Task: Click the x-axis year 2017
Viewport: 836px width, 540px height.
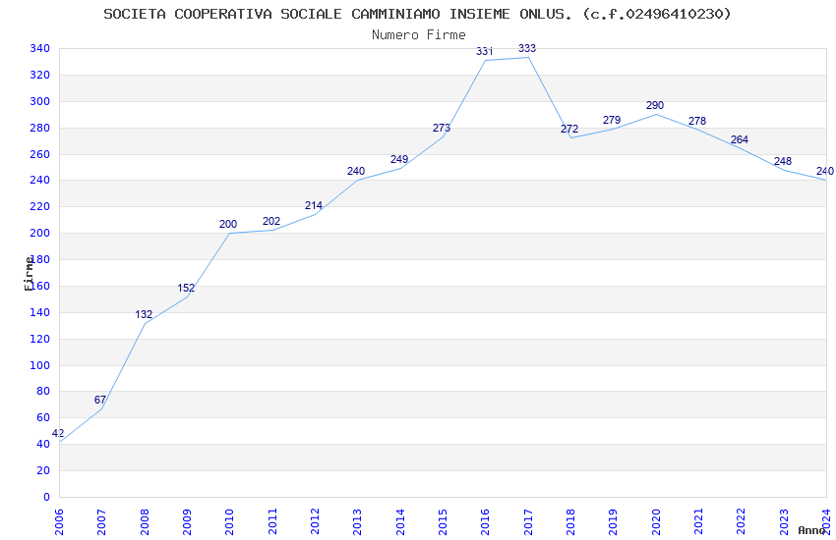Action: click(x=528, y=521)
